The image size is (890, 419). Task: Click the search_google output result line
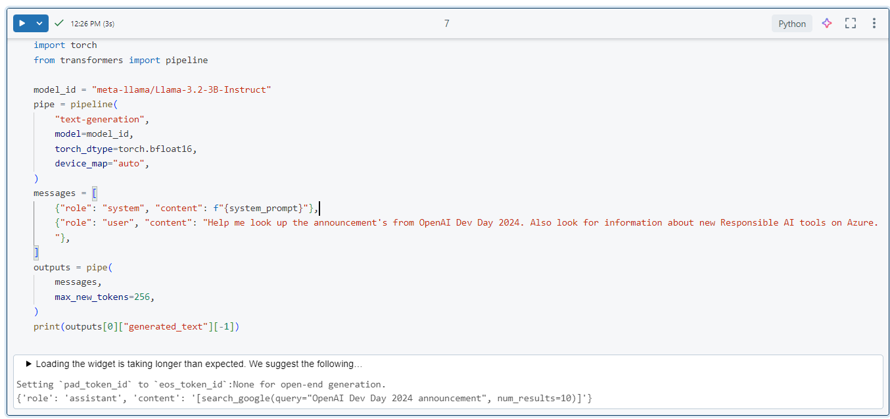(x=304, y=399)
